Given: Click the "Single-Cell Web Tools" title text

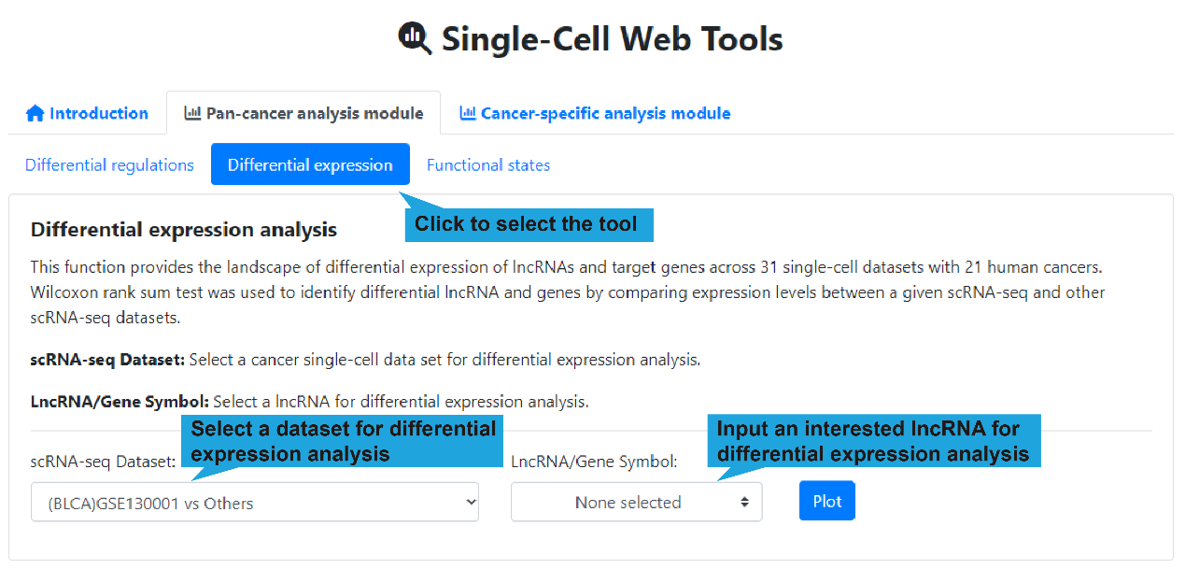Looking at the screenshot, I should [612, 39].
